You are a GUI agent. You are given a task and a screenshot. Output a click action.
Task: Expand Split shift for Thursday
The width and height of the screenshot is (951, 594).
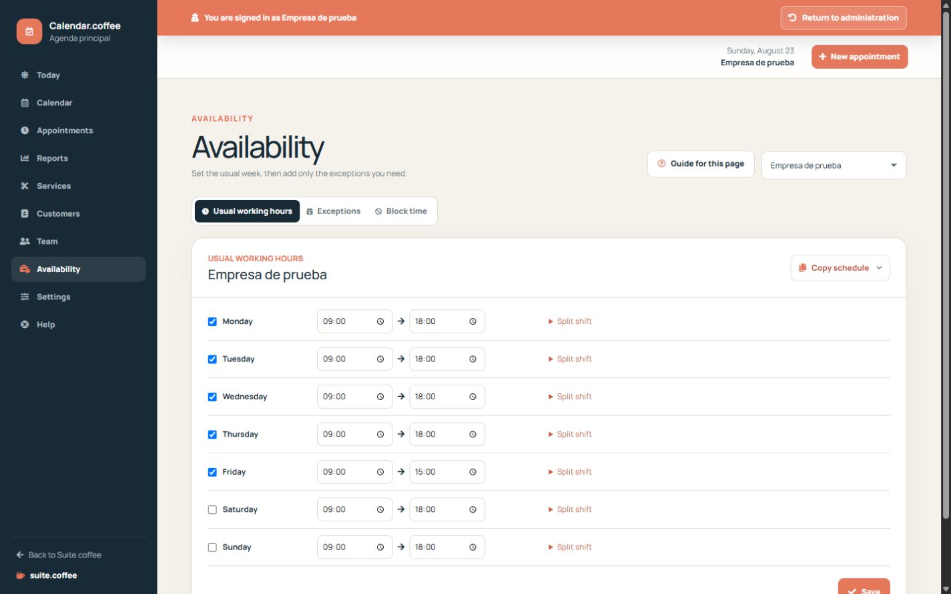coord(570,434)
